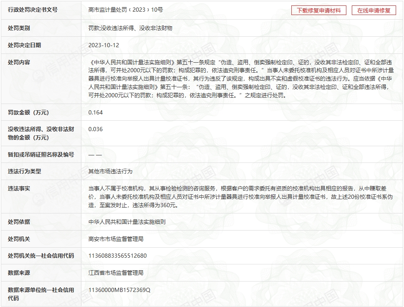Select the credit code 113608833565512680

point(118,256)
